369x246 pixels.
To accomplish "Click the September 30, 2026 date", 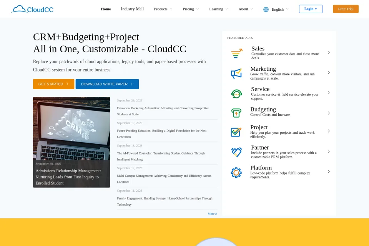I will (48, 164).
